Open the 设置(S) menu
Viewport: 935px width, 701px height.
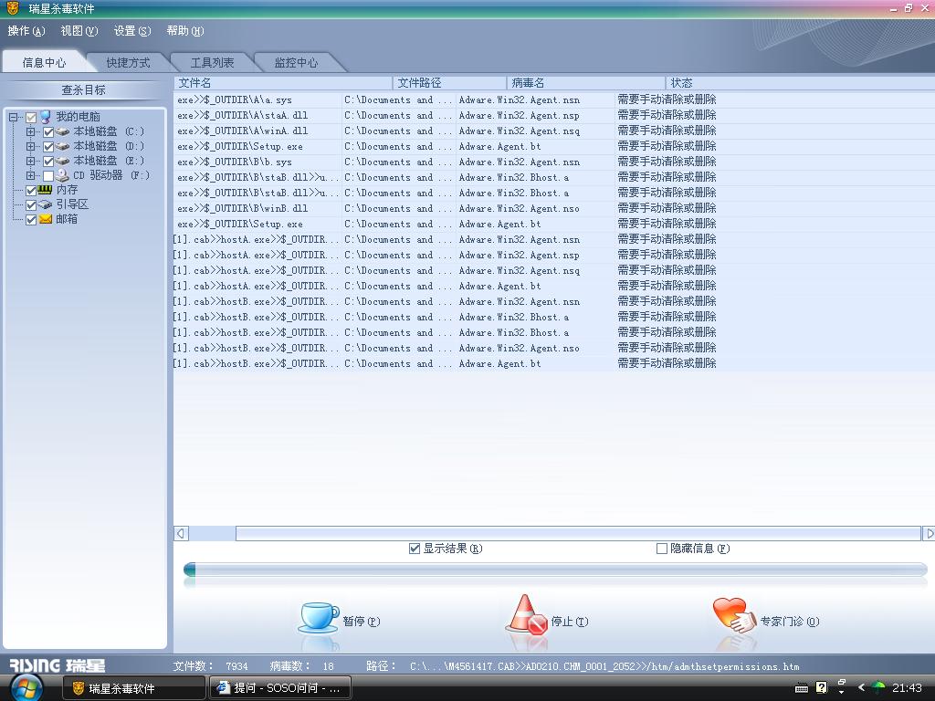(x=132, y=31)
